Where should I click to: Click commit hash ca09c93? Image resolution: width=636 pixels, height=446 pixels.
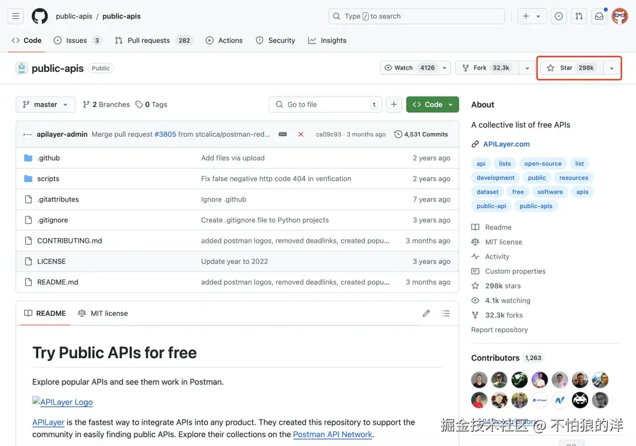(329, 134)
